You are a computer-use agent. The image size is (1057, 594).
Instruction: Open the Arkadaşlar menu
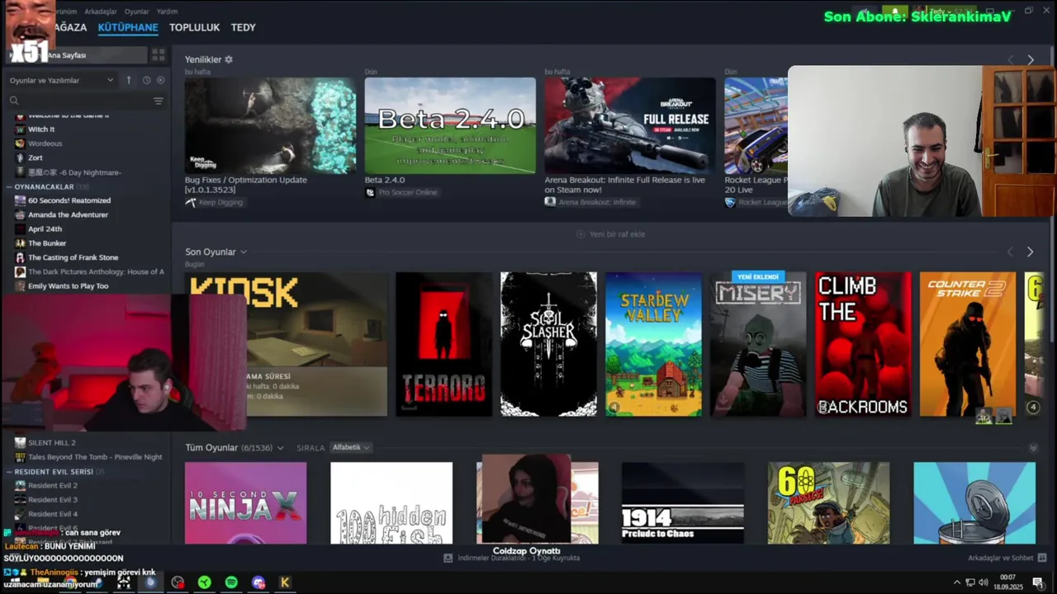click(101, 12)
